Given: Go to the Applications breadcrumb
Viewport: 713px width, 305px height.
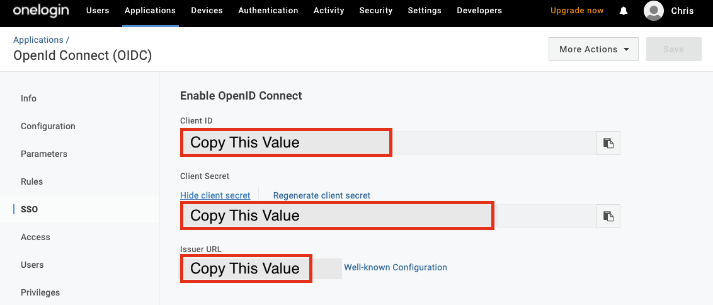Looking at the screenshot, I should 38,40.
